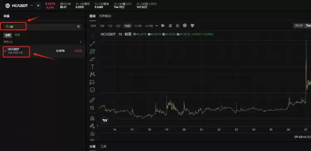Toggle magnet mode
The height and width of the screenshot is (151, 311).
(92, 118)
